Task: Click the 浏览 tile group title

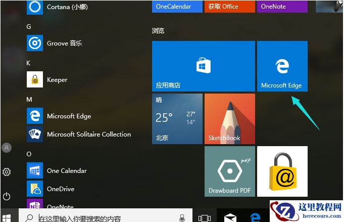Action: click(x=158, y=30)
